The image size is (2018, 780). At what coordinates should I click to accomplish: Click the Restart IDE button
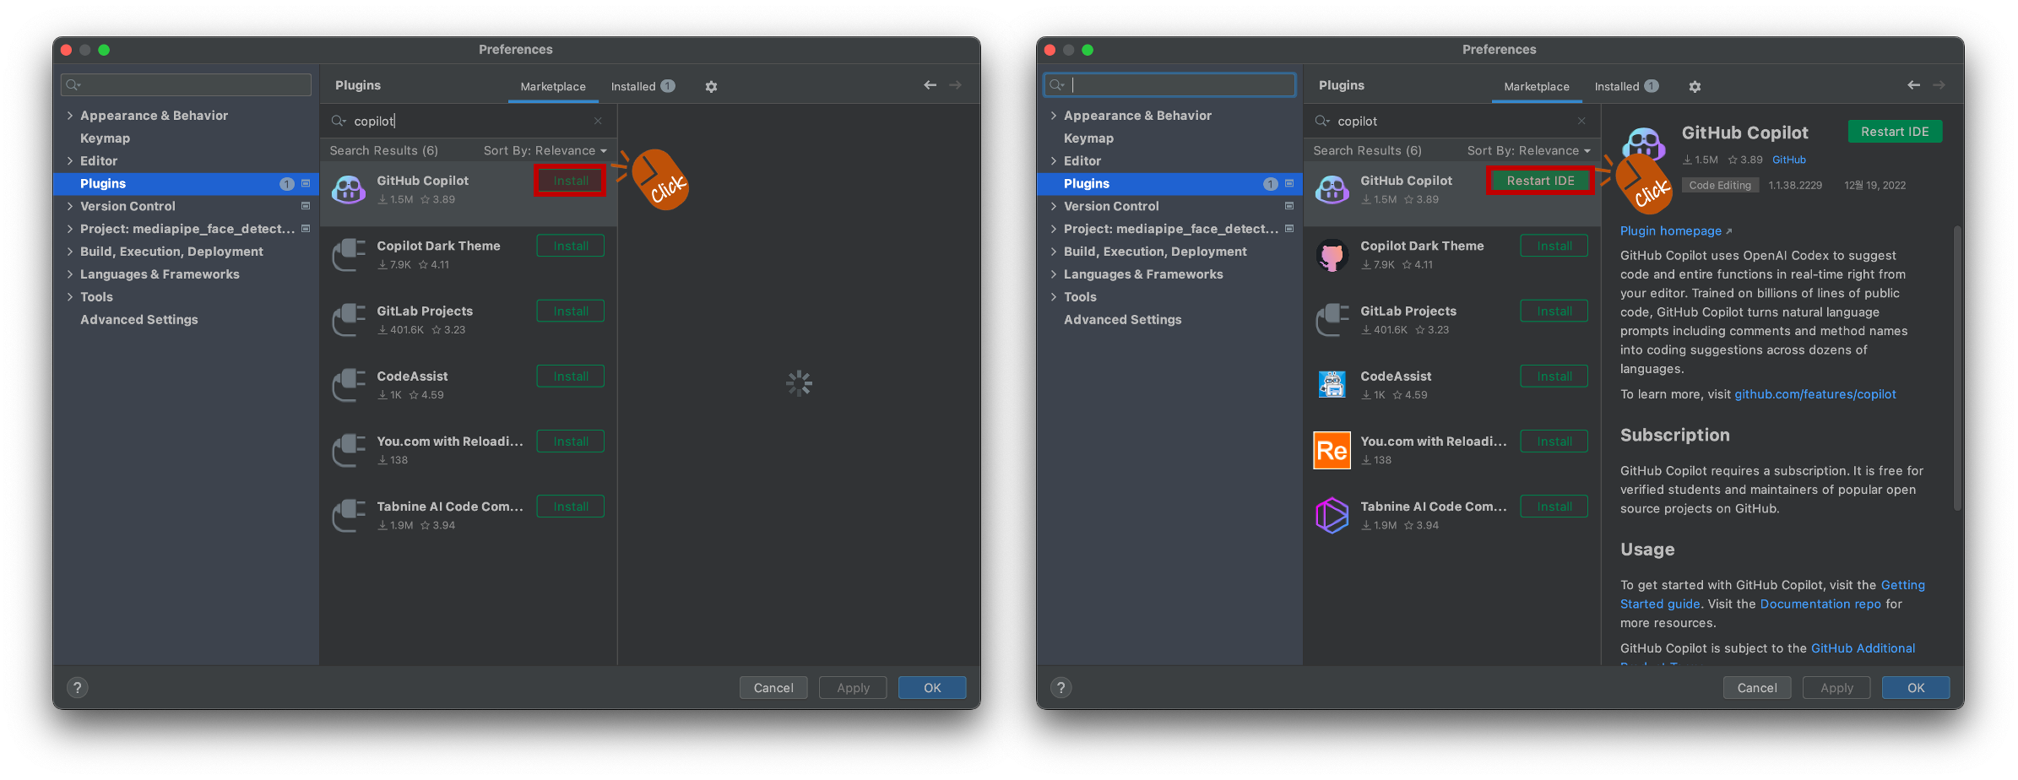[1539, 180]
